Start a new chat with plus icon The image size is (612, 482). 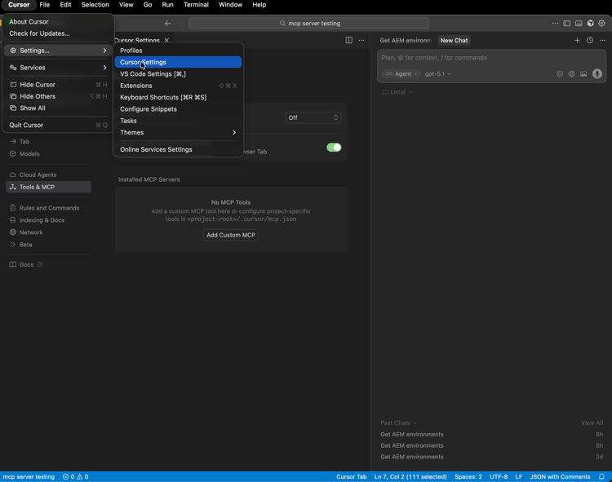click(x=577, y=40)
